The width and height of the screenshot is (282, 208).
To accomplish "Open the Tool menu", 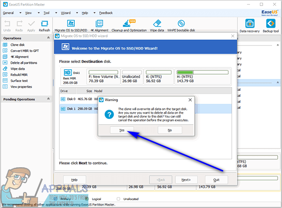I will 47,13.
